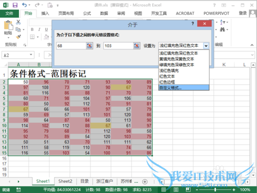Image resolution: width=257 pixels, height=193 pixels.
Task: Choose 黄填充色深黄色文本 option
Action: pos(184,59)
